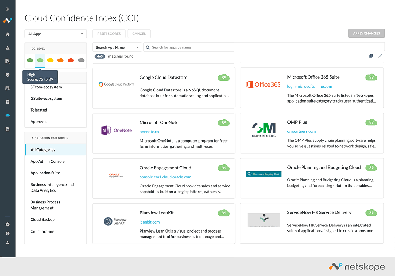Expand the sidebar with double chevron icon
This screenshot has height=276, width=395.
tap(8, 9)
